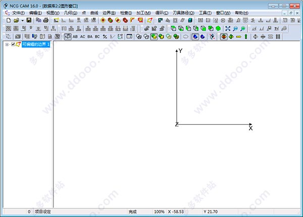
Task: Open the 刀具路径(O) menu
Action: (183, 13)
